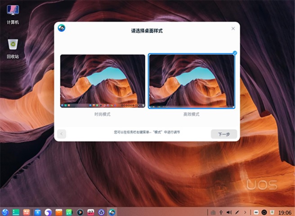Click the network pen-like tray icon

[237, 212]
